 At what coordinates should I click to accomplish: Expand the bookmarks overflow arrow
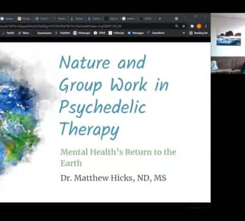coord(184,33)
